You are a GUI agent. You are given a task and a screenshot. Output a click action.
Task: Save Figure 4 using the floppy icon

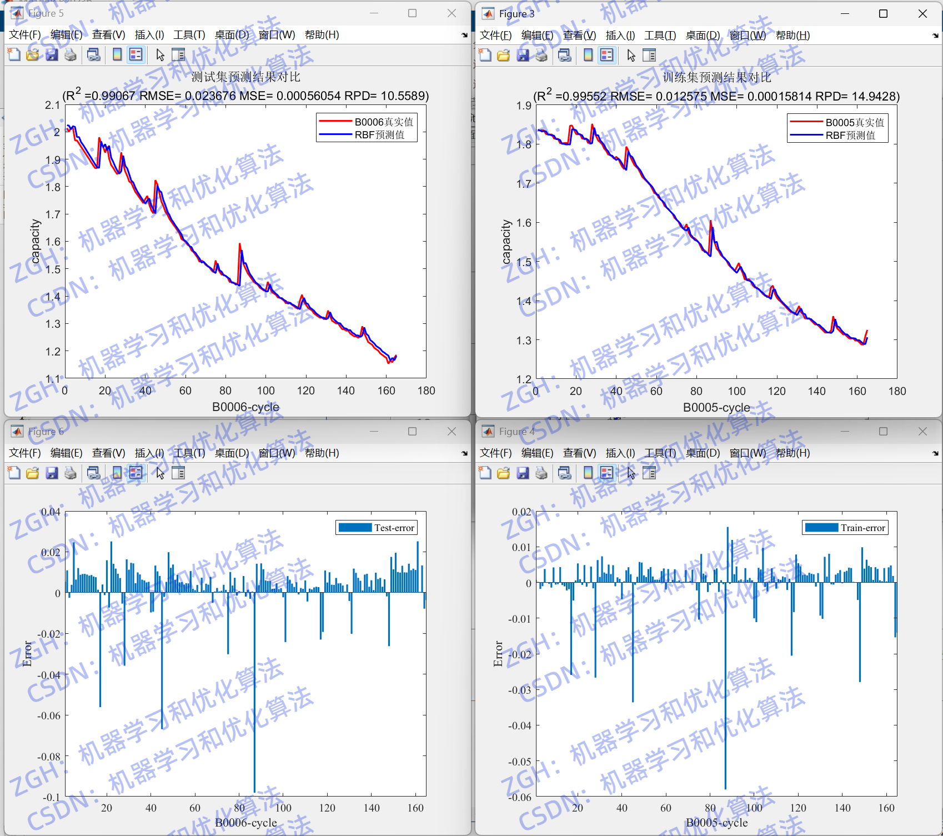tap(523, 473)
